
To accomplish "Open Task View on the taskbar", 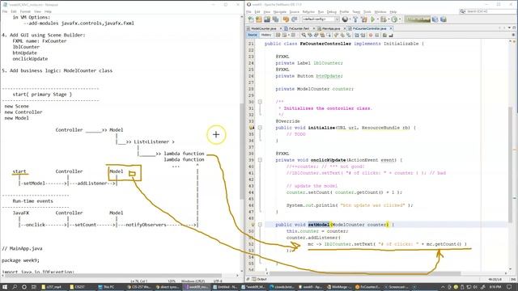I will 33,287.
